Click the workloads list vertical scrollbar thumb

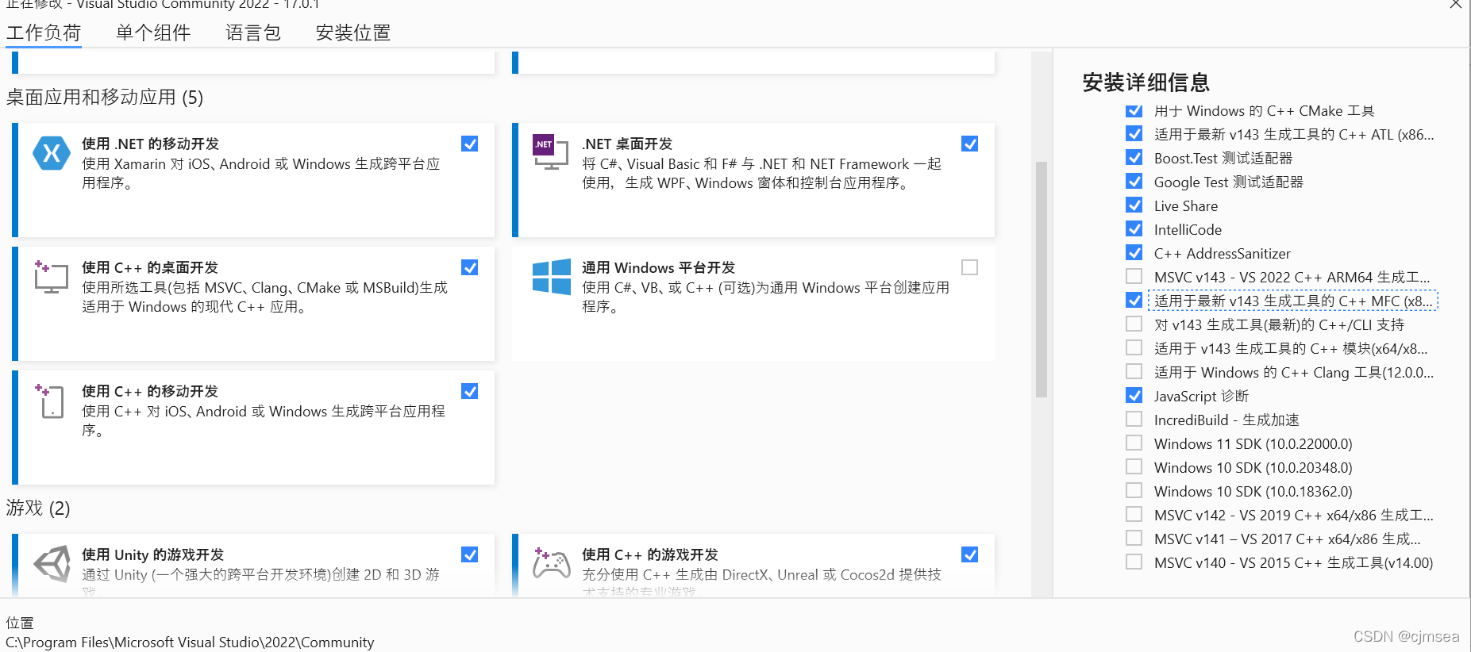pyautogui.click(x=1042, y=279)
